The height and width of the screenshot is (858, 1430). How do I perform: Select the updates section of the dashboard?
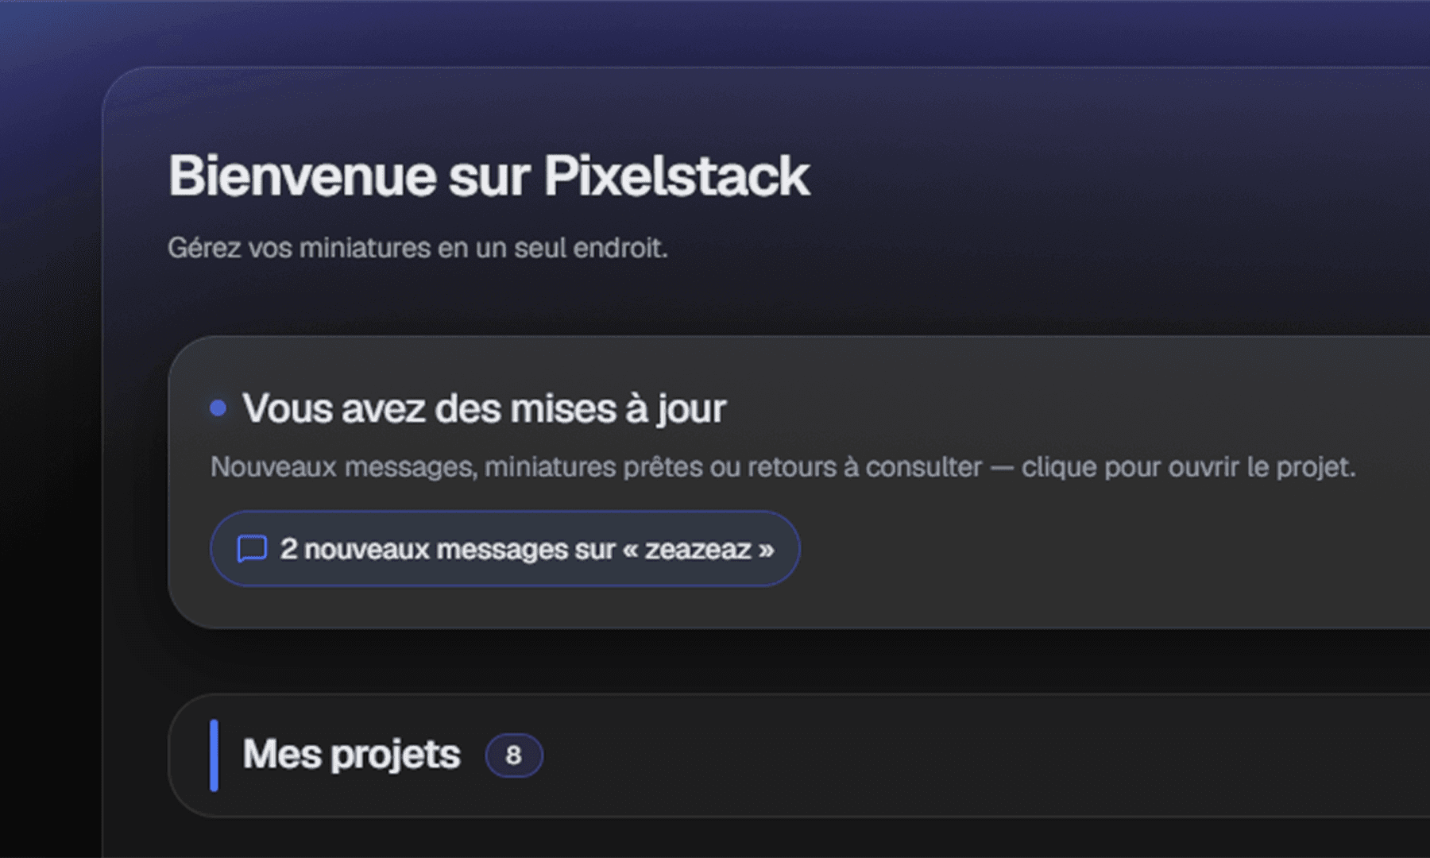coord(715,477)
